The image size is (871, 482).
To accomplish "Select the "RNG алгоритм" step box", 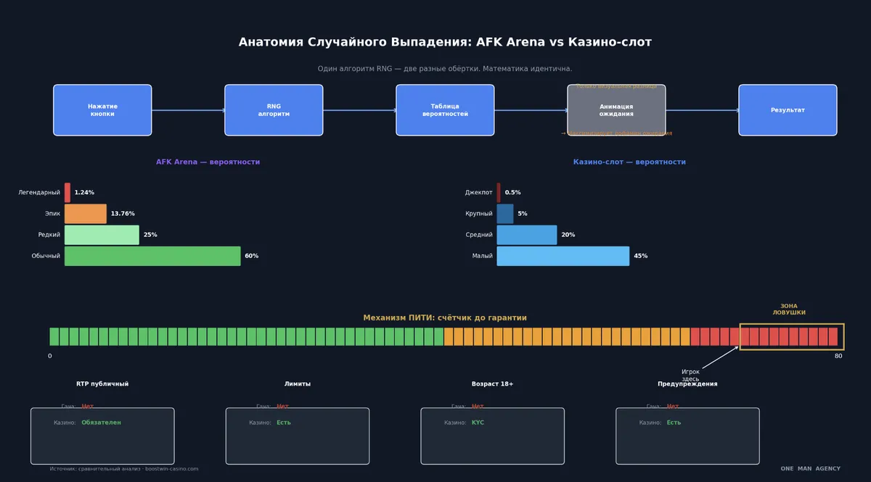I will pos(274,110).
